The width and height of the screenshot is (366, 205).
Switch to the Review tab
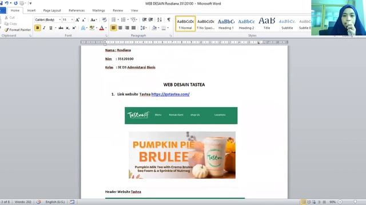[118, 10]
